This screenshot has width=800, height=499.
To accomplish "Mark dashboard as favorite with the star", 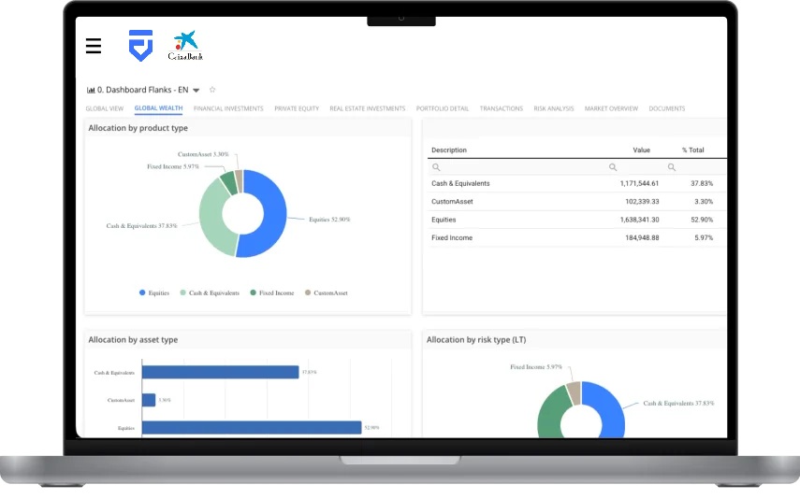I will click(212, 90).
